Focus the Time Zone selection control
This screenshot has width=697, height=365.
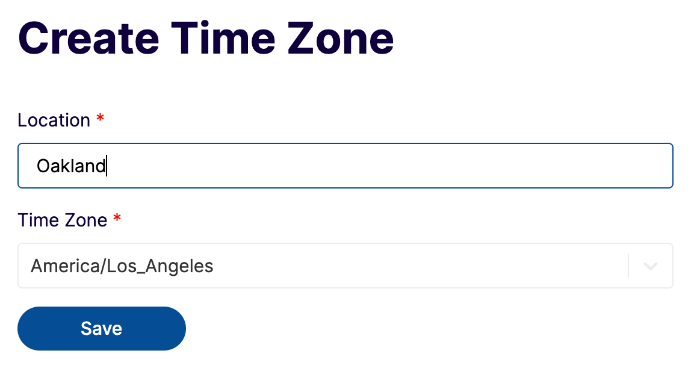tap(301, 266)
